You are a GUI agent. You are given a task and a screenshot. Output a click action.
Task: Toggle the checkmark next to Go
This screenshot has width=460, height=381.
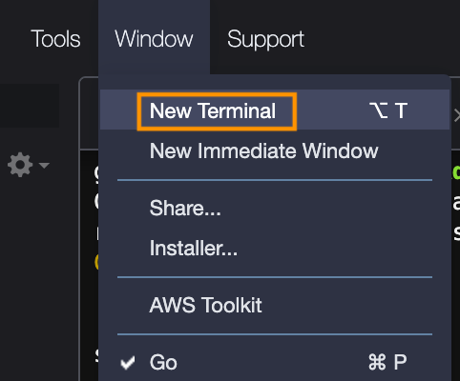tap(128, 363)
